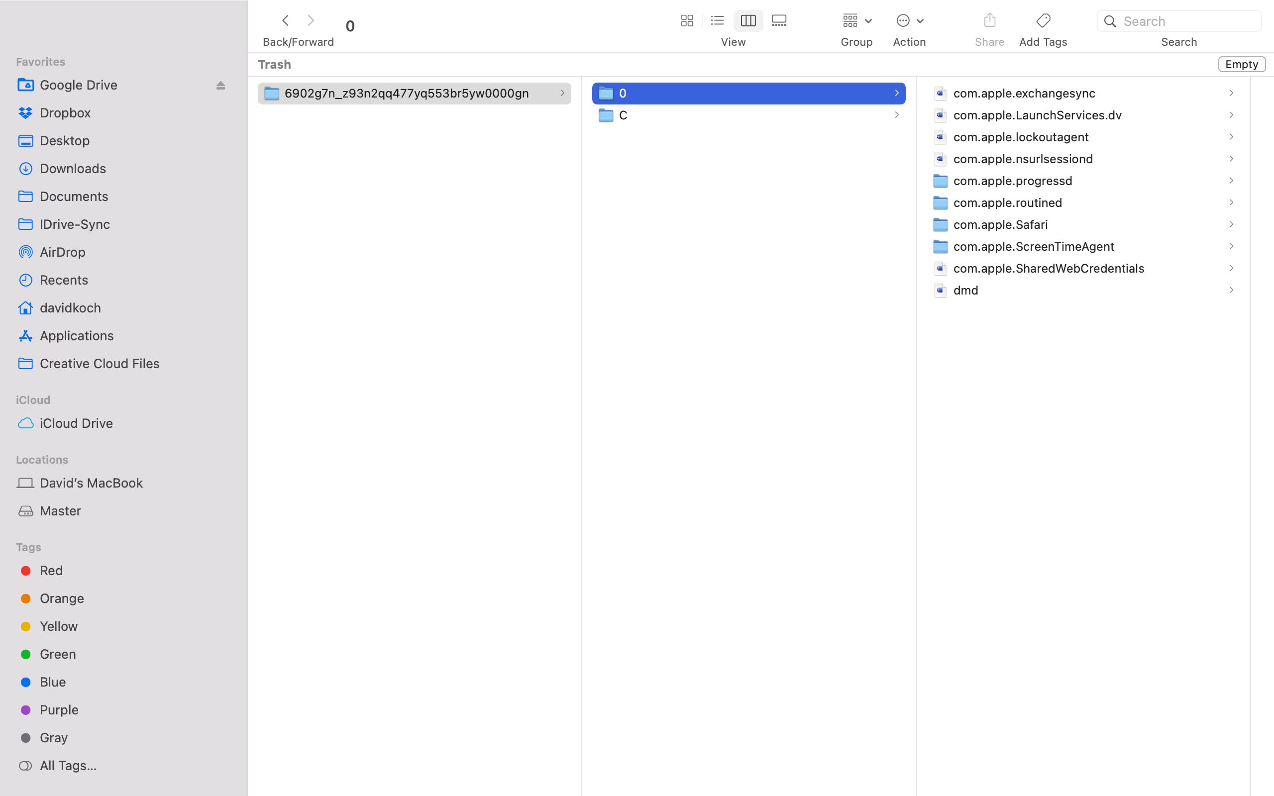Switch to gallery view

click(779, 20)
